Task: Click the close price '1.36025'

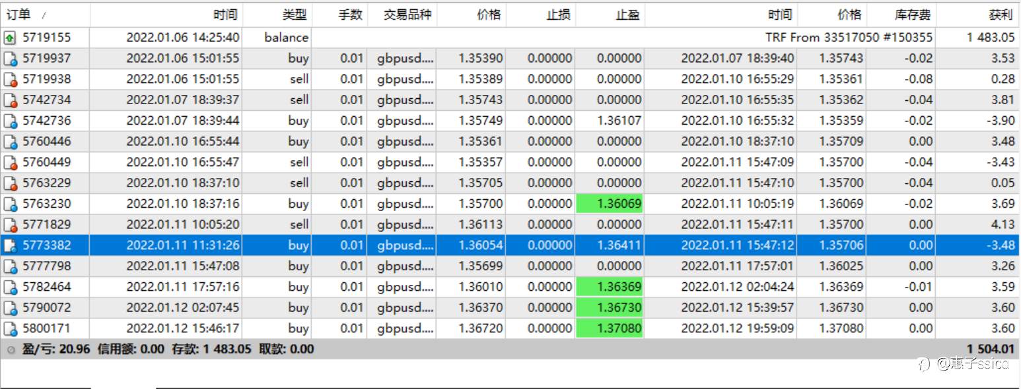Action: tap(841, 266)
